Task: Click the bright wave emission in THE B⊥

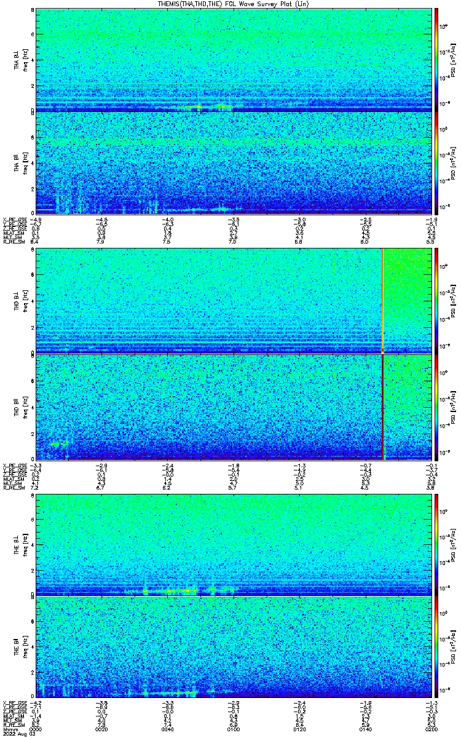Action: click(179, 590)
